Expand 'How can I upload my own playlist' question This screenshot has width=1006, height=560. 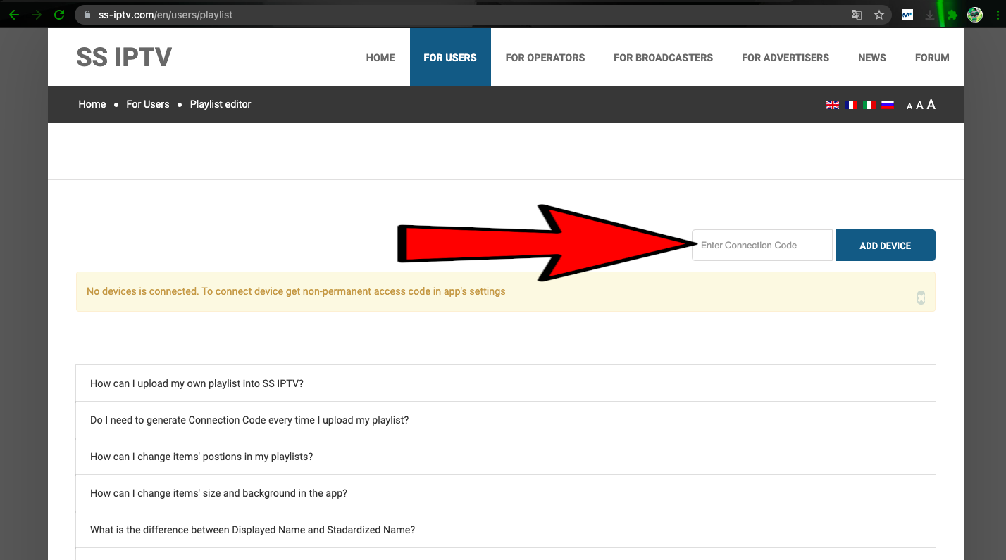click(197, 383)
